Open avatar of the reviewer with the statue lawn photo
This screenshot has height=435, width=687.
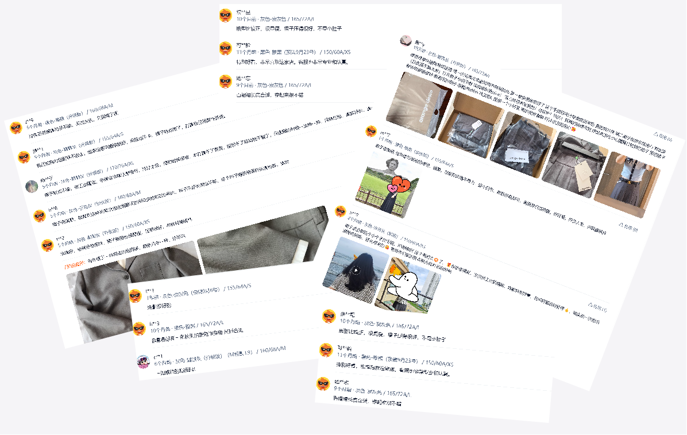372,130
